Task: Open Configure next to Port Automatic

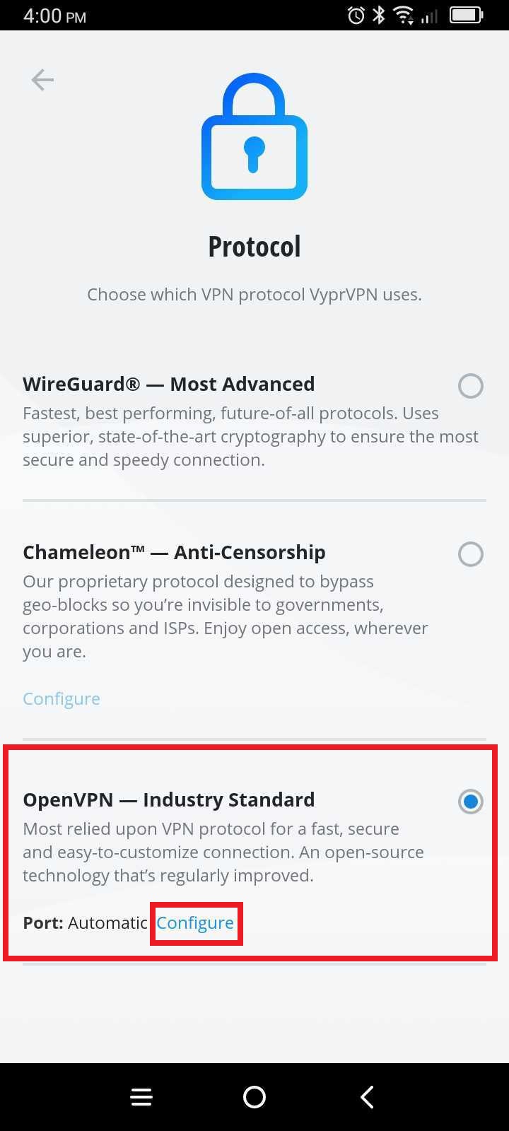Action: coord(196,922)
